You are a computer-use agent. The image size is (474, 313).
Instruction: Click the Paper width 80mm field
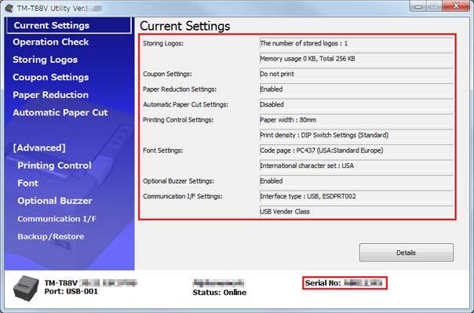[356, 120]
